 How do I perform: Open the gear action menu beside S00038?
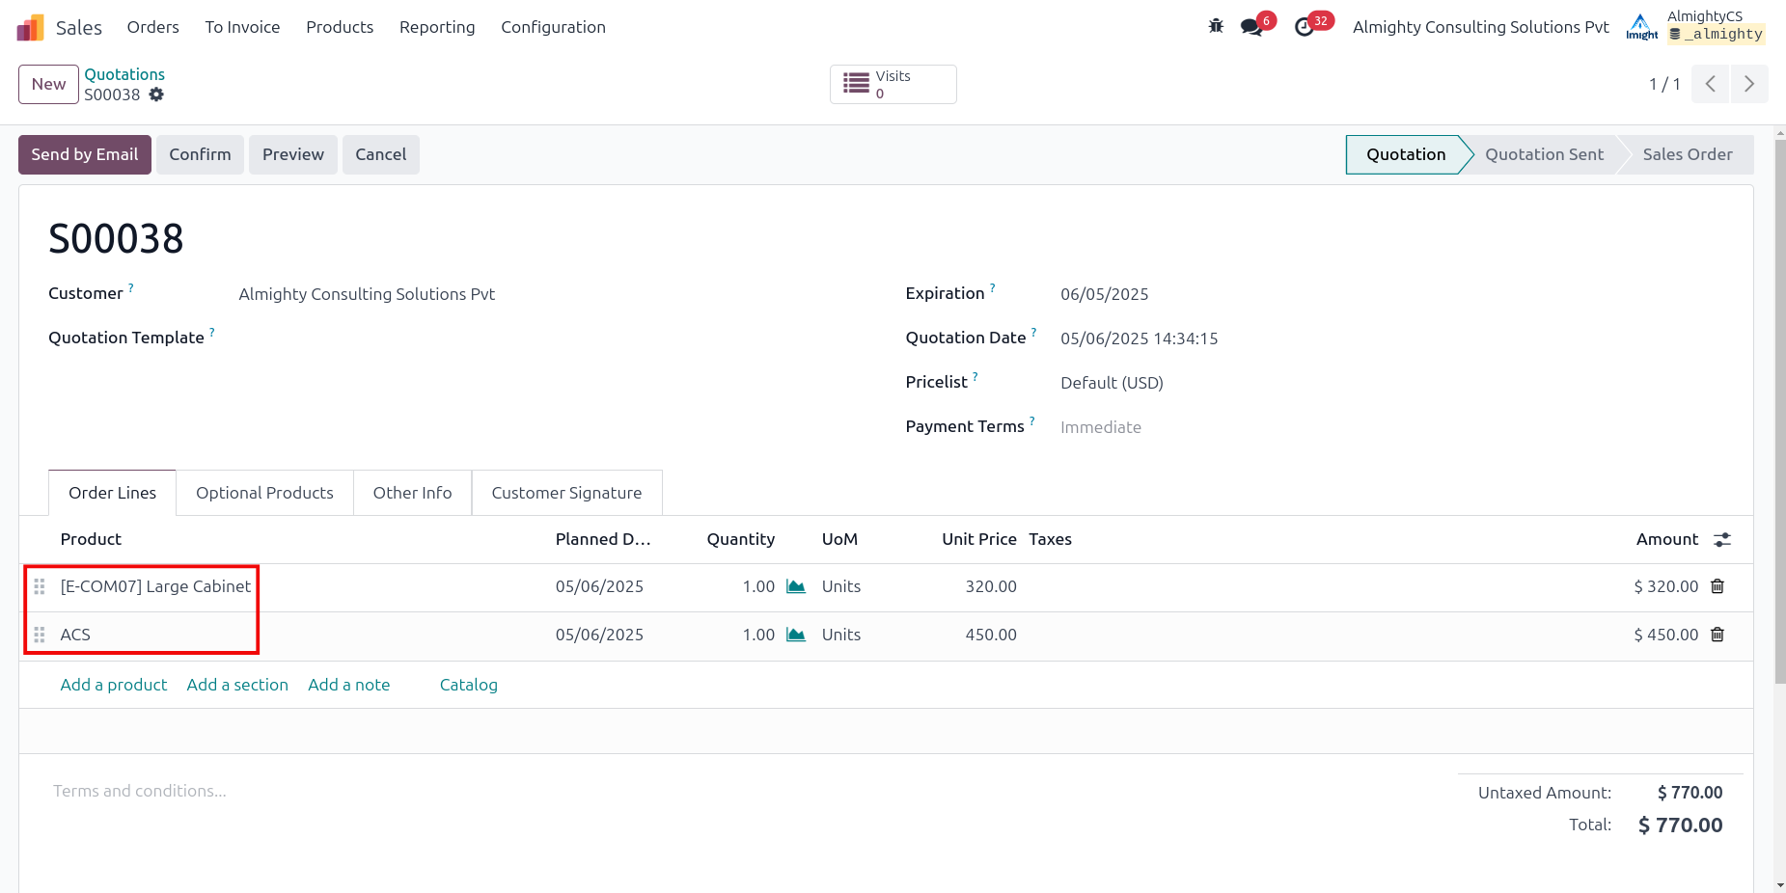tap(156, 95)
